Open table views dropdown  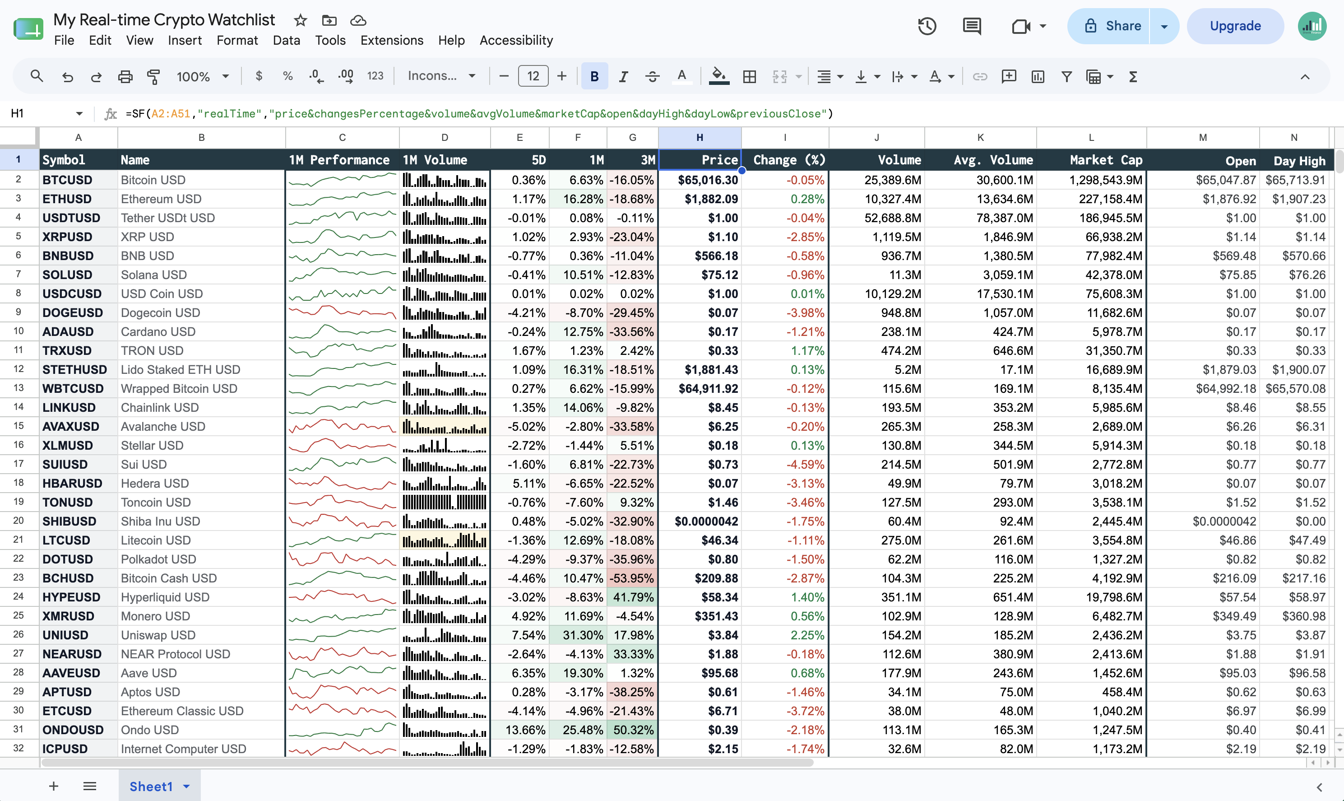[x=1100, y=77]
